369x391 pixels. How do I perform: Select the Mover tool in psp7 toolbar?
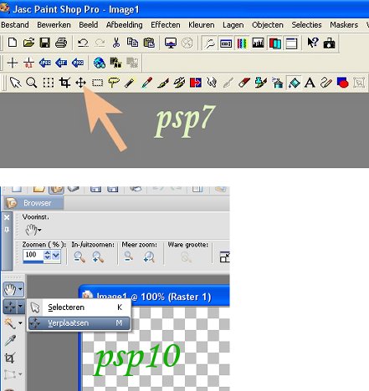pyautogui.click(x=80, y=83)
